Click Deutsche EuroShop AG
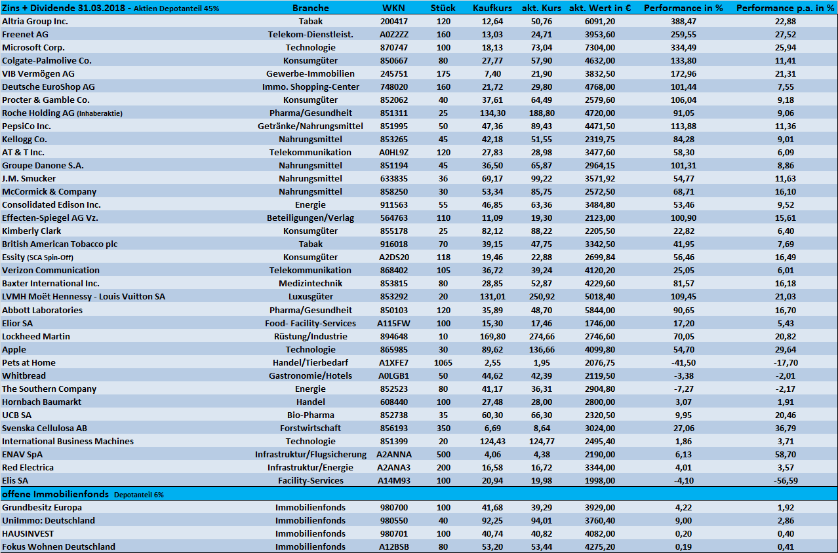 click(49, 86)
